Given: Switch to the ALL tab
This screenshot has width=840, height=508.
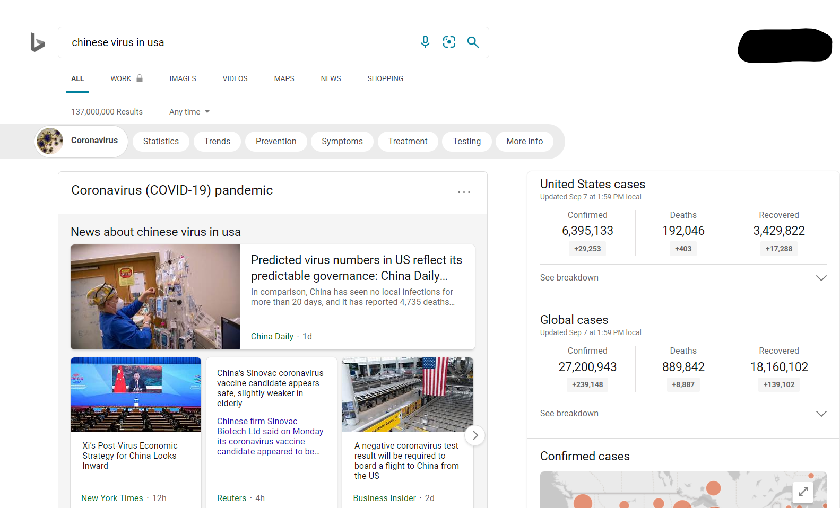Looking at the screenshot, I should [77, 78].
